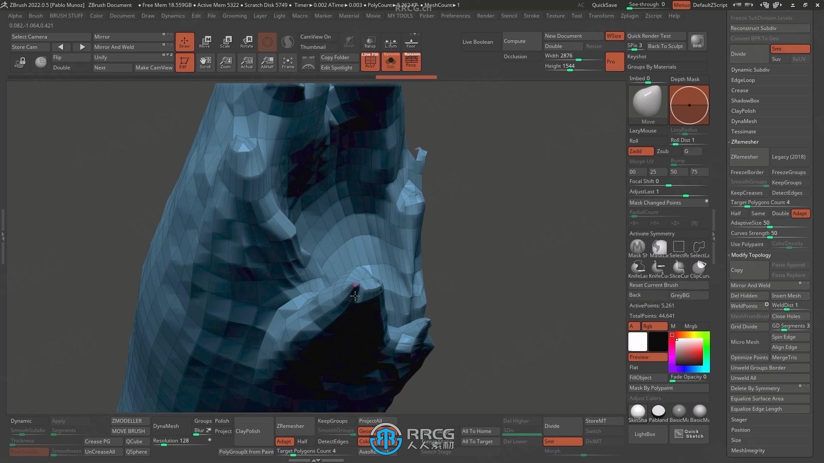Screen dimensions: 824x463
Task: Click the Draw brush tool icon
Action: pos(184,41)
